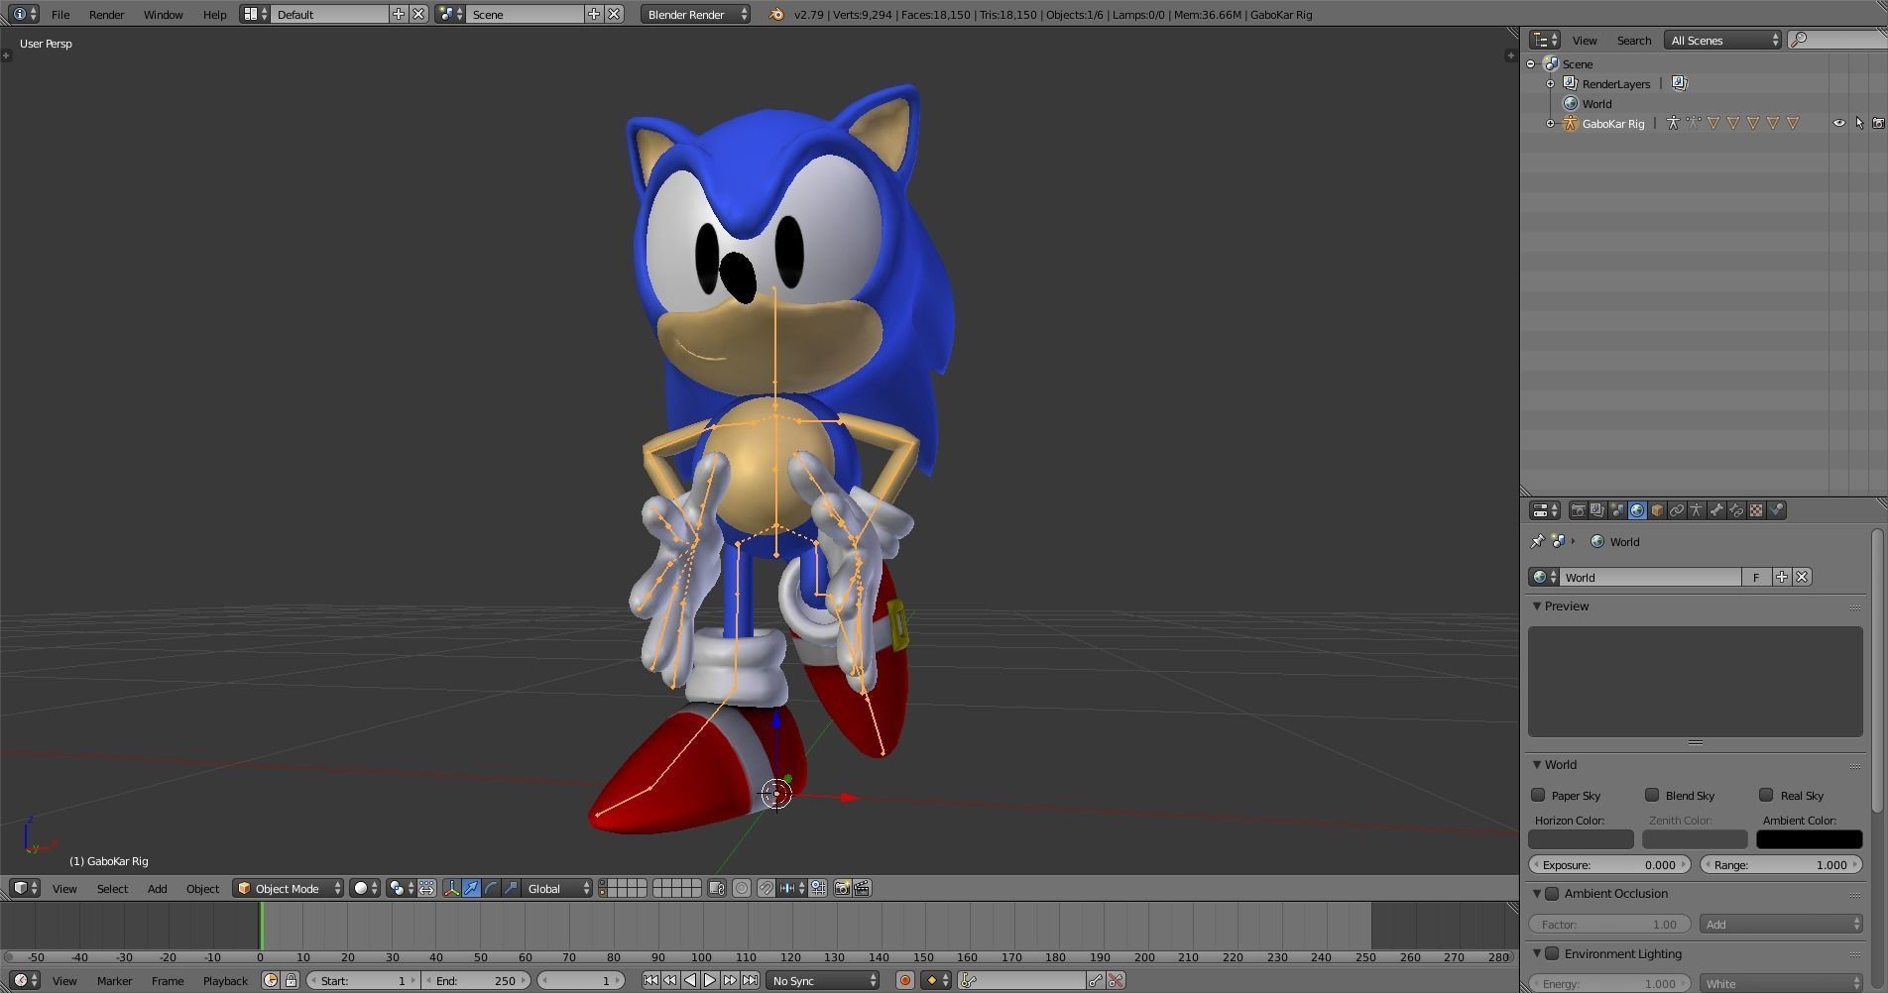This screenshot has height=993, width=1888.
Task: Open the Bone Constraints properties tab
Action: (1736, 510)
